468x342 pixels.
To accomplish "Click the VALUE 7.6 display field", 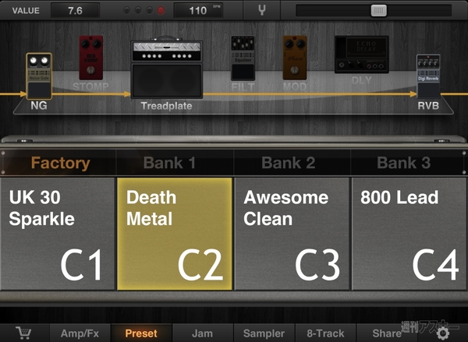I will [x=75, y=11].
